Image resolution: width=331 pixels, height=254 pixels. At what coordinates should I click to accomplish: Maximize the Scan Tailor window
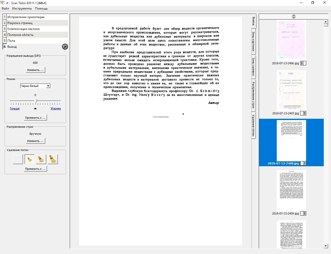[313, 3]
